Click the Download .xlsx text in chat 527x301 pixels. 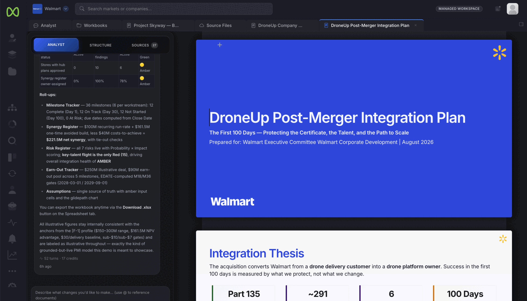tap(137, 207)
